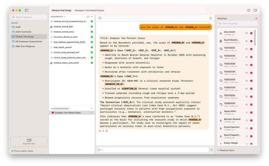Toggle the red check for 10/01/2025 mapping
Image resolution: width=269 pixels, height=166 pixels.
coord(251,49)
